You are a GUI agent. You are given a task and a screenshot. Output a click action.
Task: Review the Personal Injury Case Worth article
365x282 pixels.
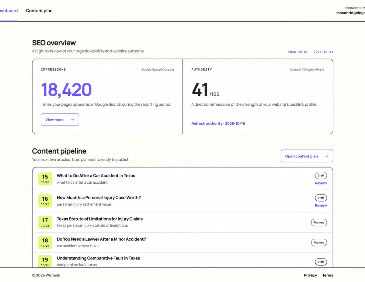point(321,206)
